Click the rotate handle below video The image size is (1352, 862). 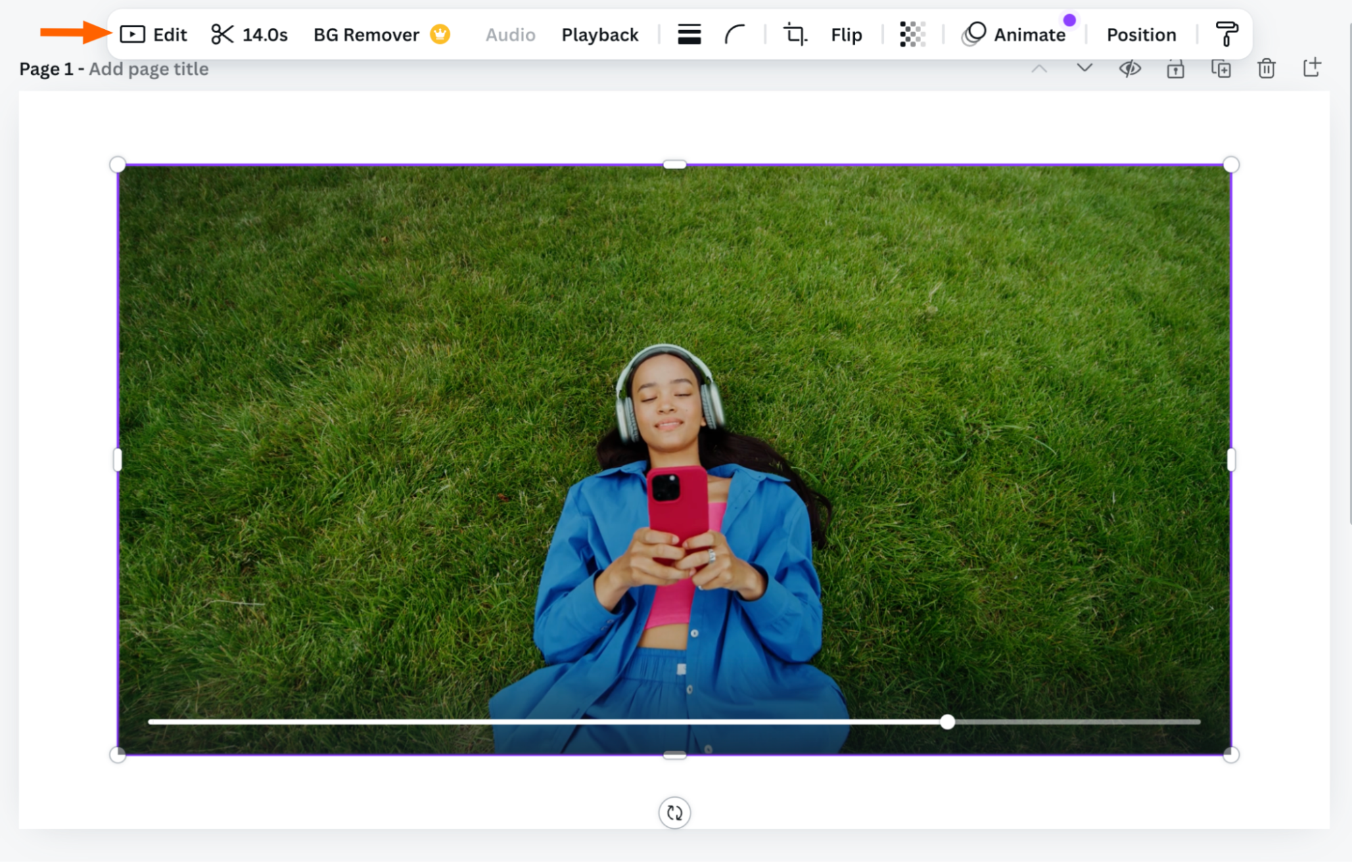tap(674, 813)
